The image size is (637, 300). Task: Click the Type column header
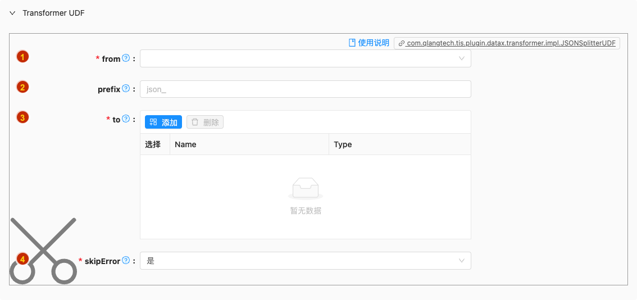point(343,144)
